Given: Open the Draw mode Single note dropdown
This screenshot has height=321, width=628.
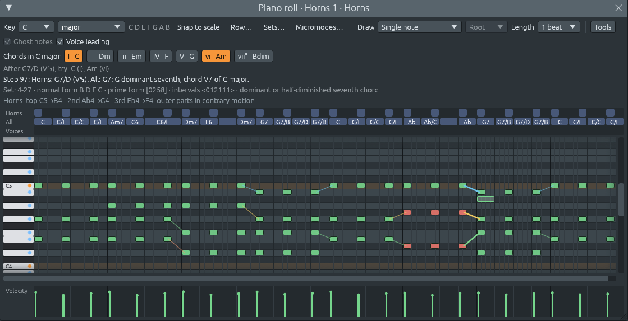Looking at the screenshot, I should 420,27.
